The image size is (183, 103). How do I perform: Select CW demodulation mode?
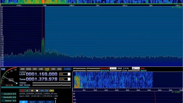pyautogui.click(x=53, y=69)
